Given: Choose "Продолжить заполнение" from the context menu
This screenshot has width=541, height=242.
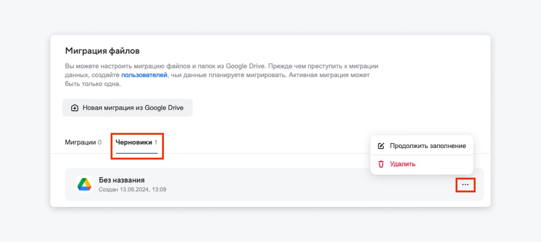Looking at the screenshot, I should pyautogui.click(x=428, y=146).
